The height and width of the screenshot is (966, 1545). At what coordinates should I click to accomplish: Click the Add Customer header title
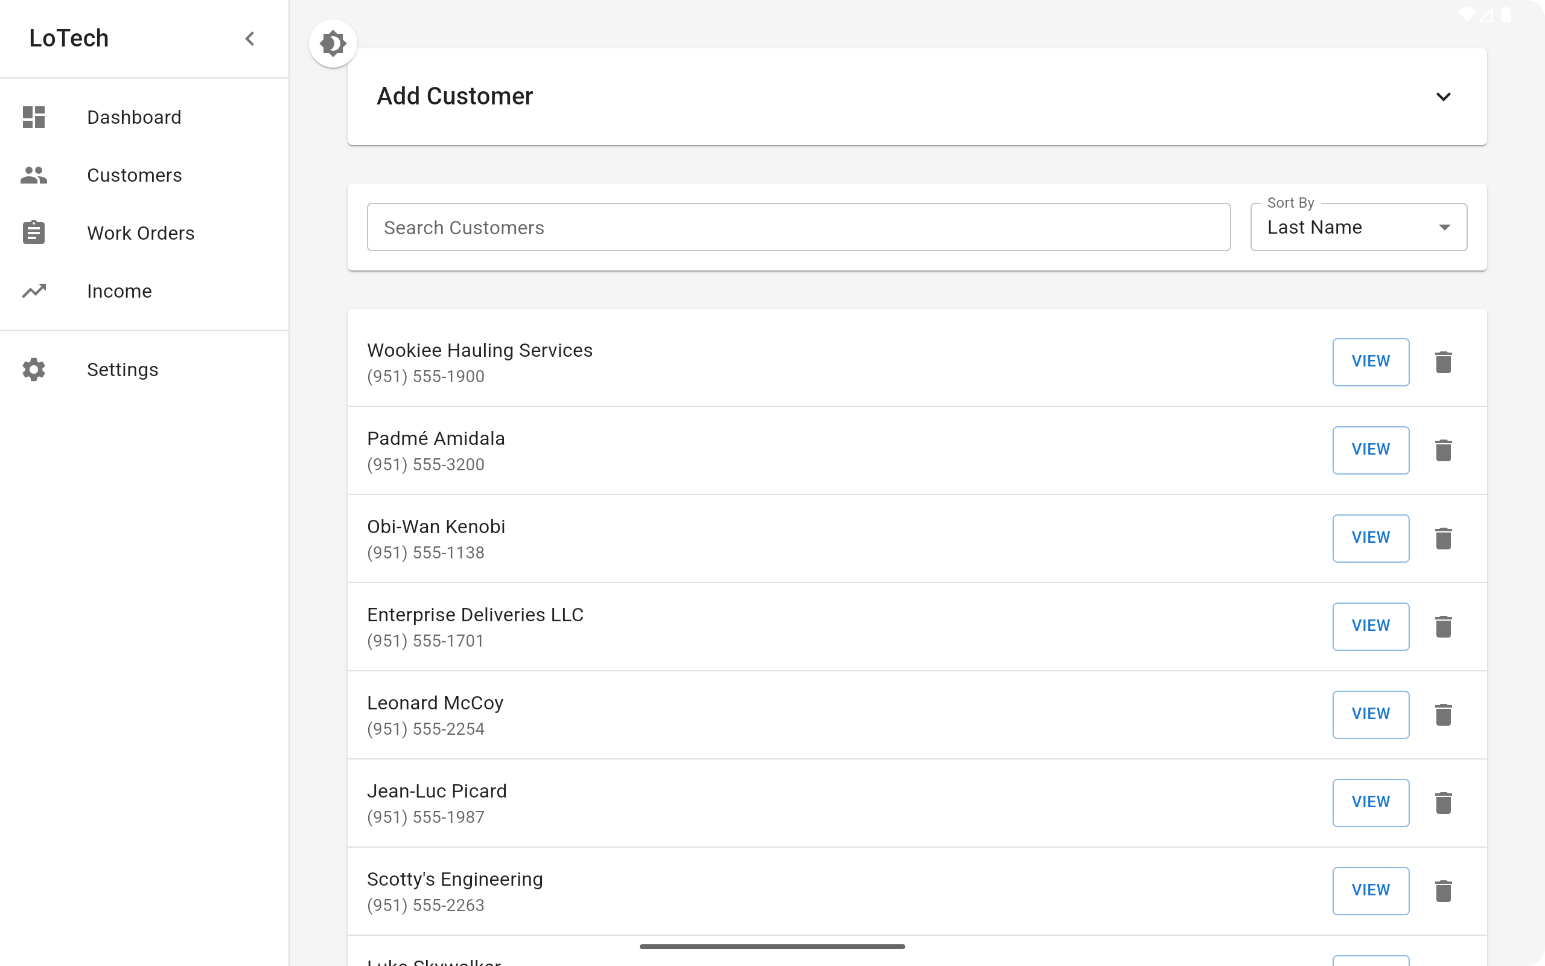click(x=454, y=97)
